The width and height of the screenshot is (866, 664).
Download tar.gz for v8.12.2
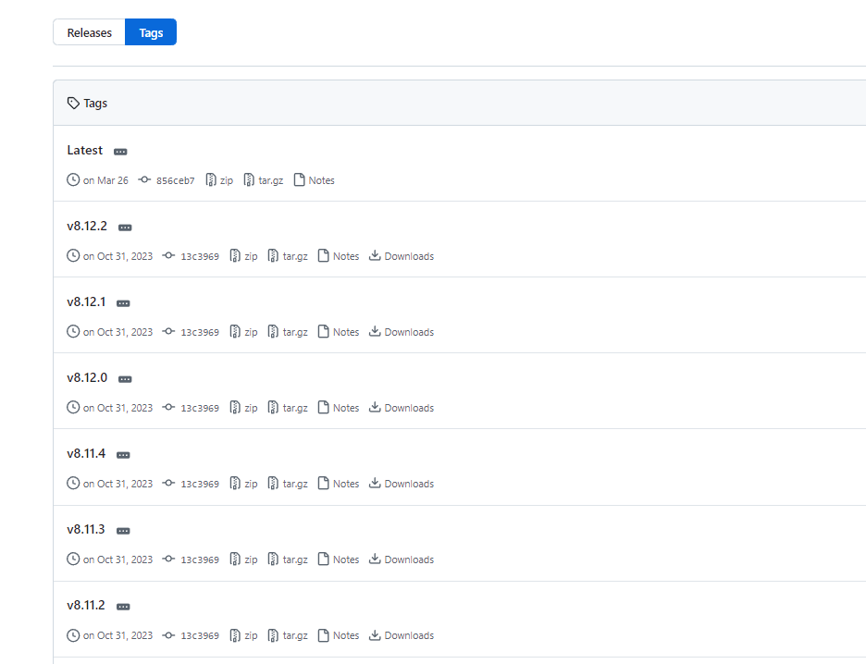(x=295, y=256)
